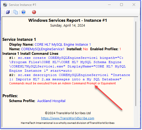Click the report vertical scrollbar
The image size is (142, 130).
tap(136, 64)
